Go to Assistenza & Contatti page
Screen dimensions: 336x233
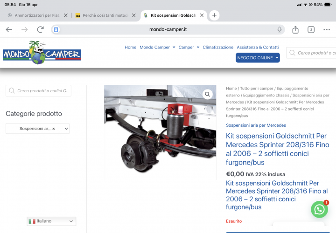click(x=258, y=47)
